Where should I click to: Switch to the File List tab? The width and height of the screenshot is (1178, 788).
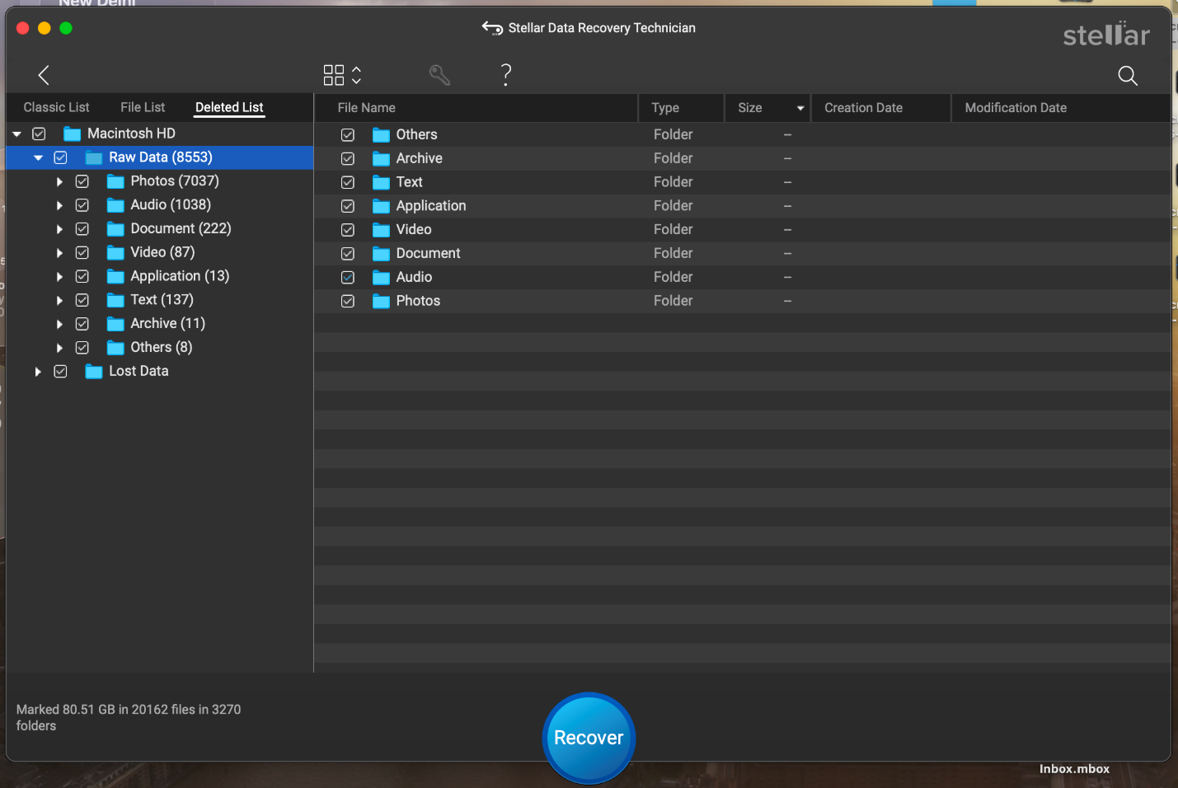coord(142,106)
